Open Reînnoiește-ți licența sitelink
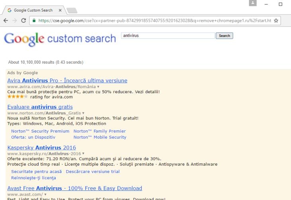The height and width of the screenshot is (200, 291). [33, 178]
